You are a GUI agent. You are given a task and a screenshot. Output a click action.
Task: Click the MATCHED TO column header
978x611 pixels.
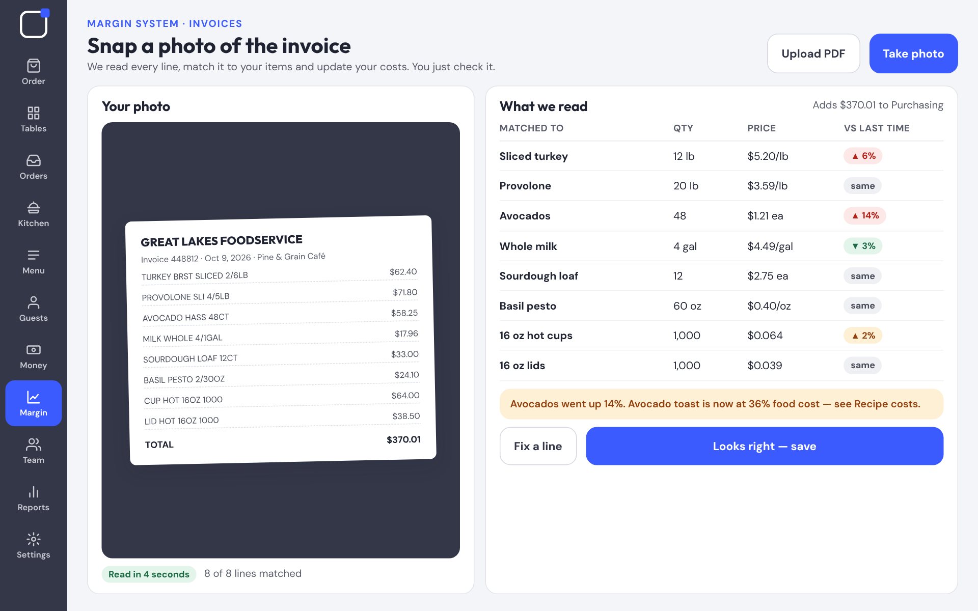pyautogui.click(x=531, y=128)
